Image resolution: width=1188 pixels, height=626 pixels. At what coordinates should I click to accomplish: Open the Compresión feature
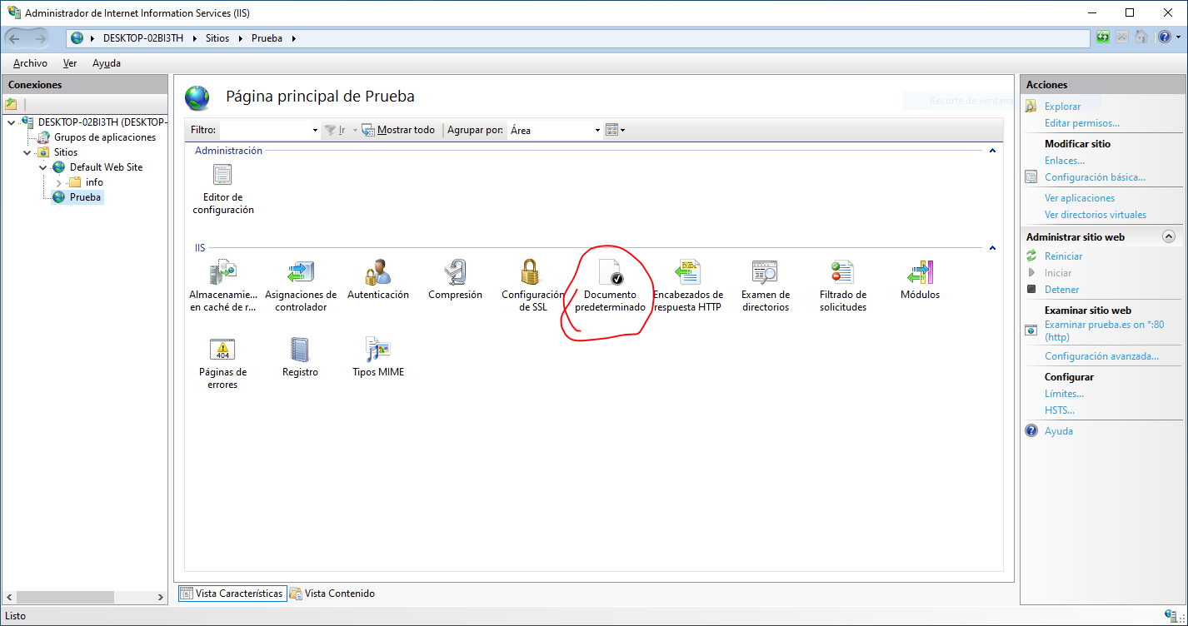click(455, 280)
